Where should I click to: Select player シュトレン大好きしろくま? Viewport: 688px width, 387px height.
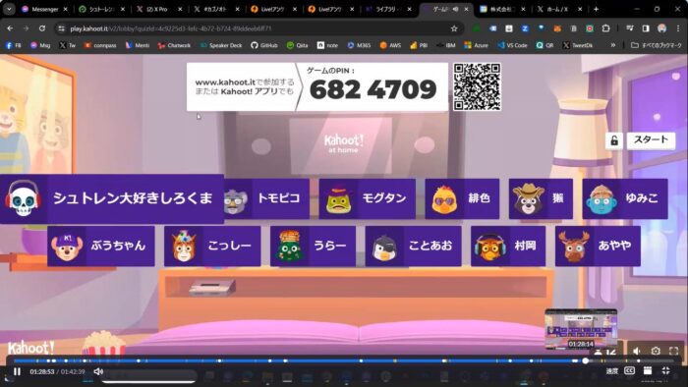pos(112,198)
